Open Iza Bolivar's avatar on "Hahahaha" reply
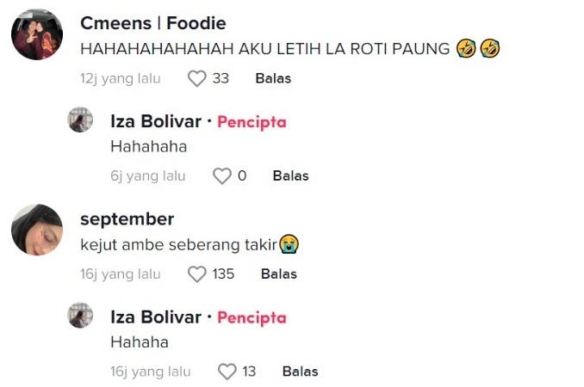Viewport: 584px width, 387px height. click(80, 120)
